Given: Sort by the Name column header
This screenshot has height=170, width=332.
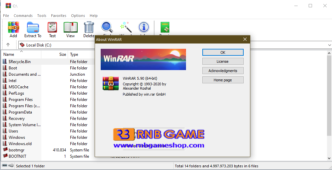Looking at the screenshot, I should pyautogui.click(x=21, y=54).
